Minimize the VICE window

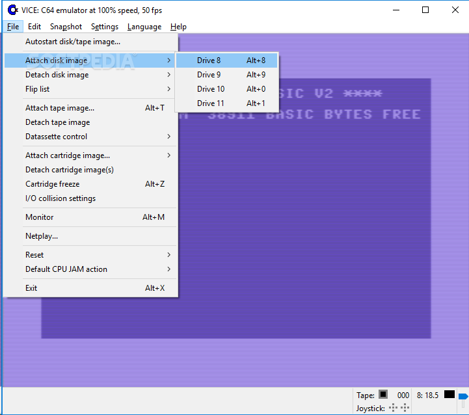tap(396, 10)
